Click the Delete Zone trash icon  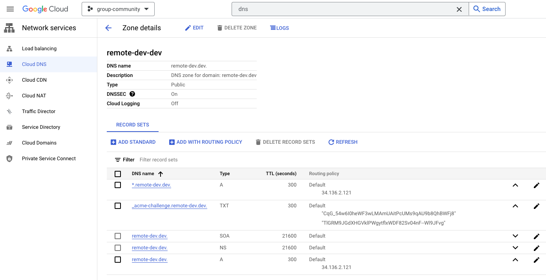[219, 27]
